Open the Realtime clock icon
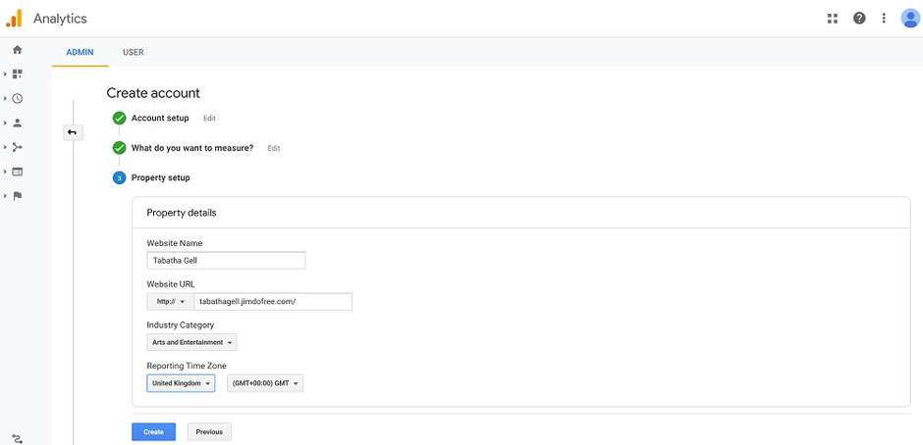Viewport: 923px width, 445px height. click(17, 99)
